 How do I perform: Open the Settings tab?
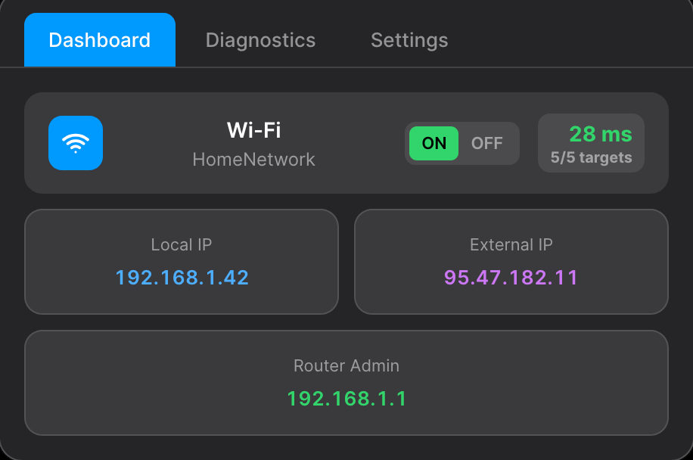tap(409, 40)
